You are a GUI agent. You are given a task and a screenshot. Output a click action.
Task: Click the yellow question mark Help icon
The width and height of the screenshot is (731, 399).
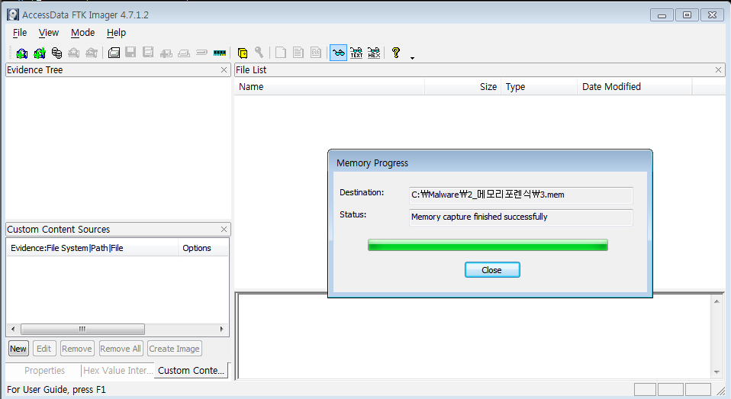pyautogui.click(x=396, y=53)
